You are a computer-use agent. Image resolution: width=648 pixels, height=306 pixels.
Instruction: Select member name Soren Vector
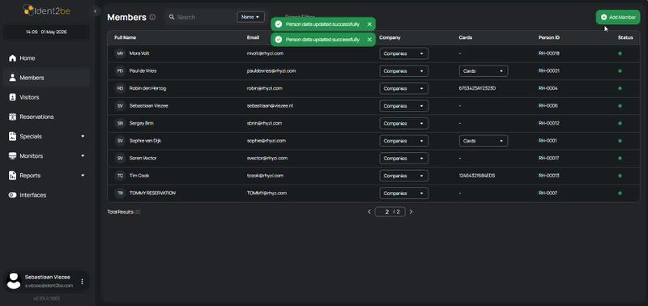[143, 158]
